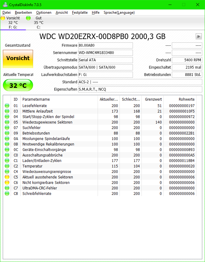Click the yellow Vorsicht health status button

[x=18, y=59]
